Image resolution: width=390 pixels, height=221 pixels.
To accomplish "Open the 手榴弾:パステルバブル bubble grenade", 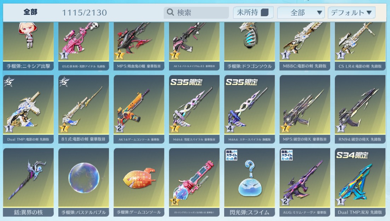I will [x=83, y=183].
